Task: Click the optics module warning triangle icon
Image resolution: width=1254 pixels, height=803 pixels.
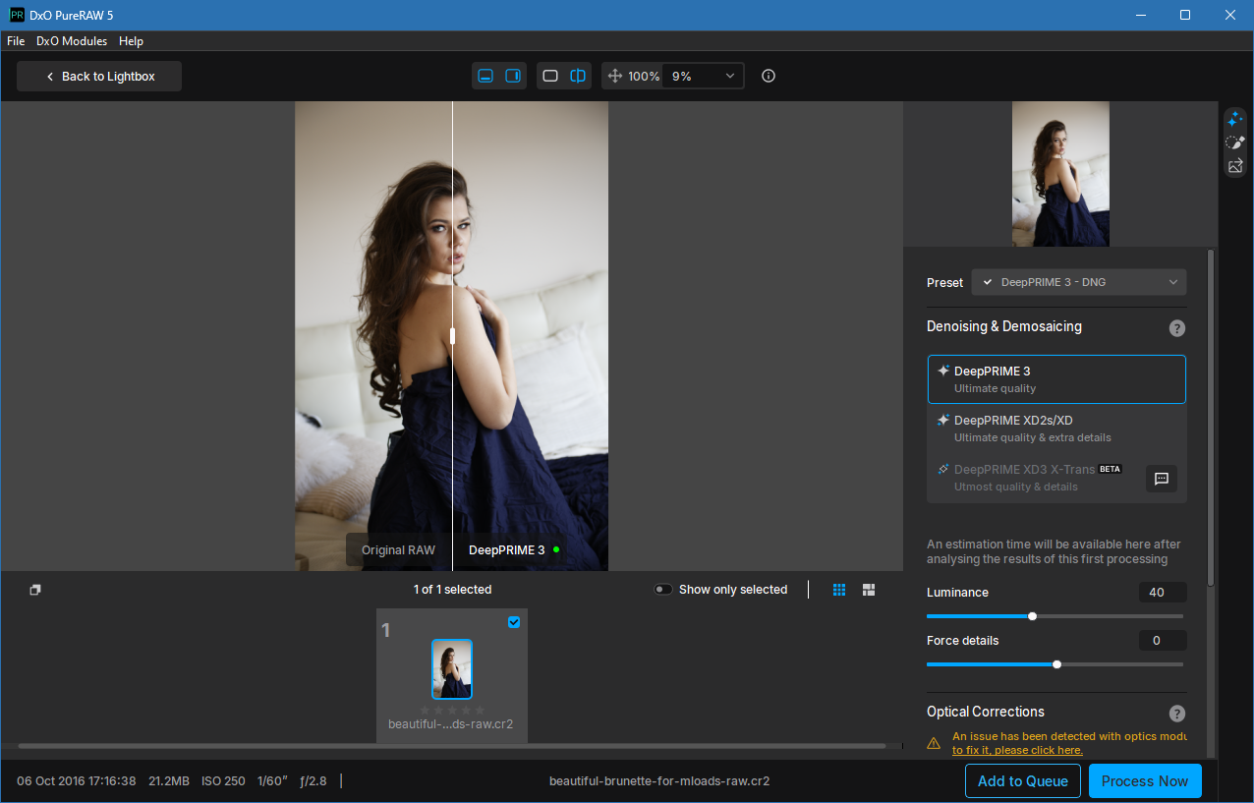Action: (934, 743)
